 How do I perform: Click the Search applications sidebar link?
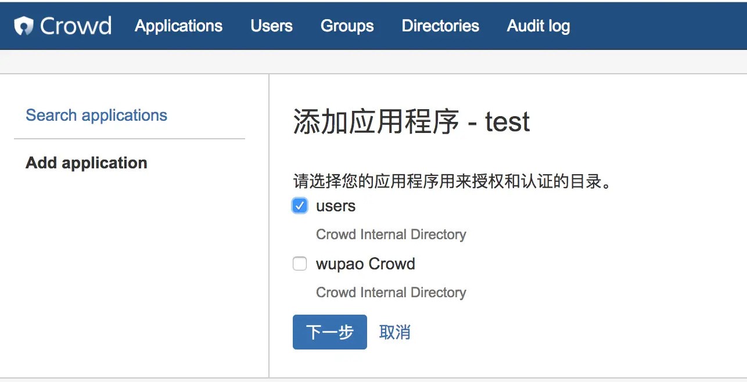click(x=96, y=115)
